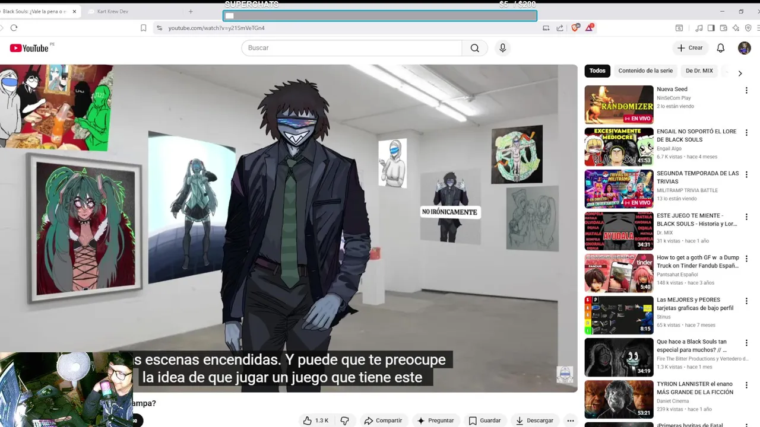Click the share page arrow icon
Image resolution: width=760 pixels, height=427 pixels.
[560, 28]
